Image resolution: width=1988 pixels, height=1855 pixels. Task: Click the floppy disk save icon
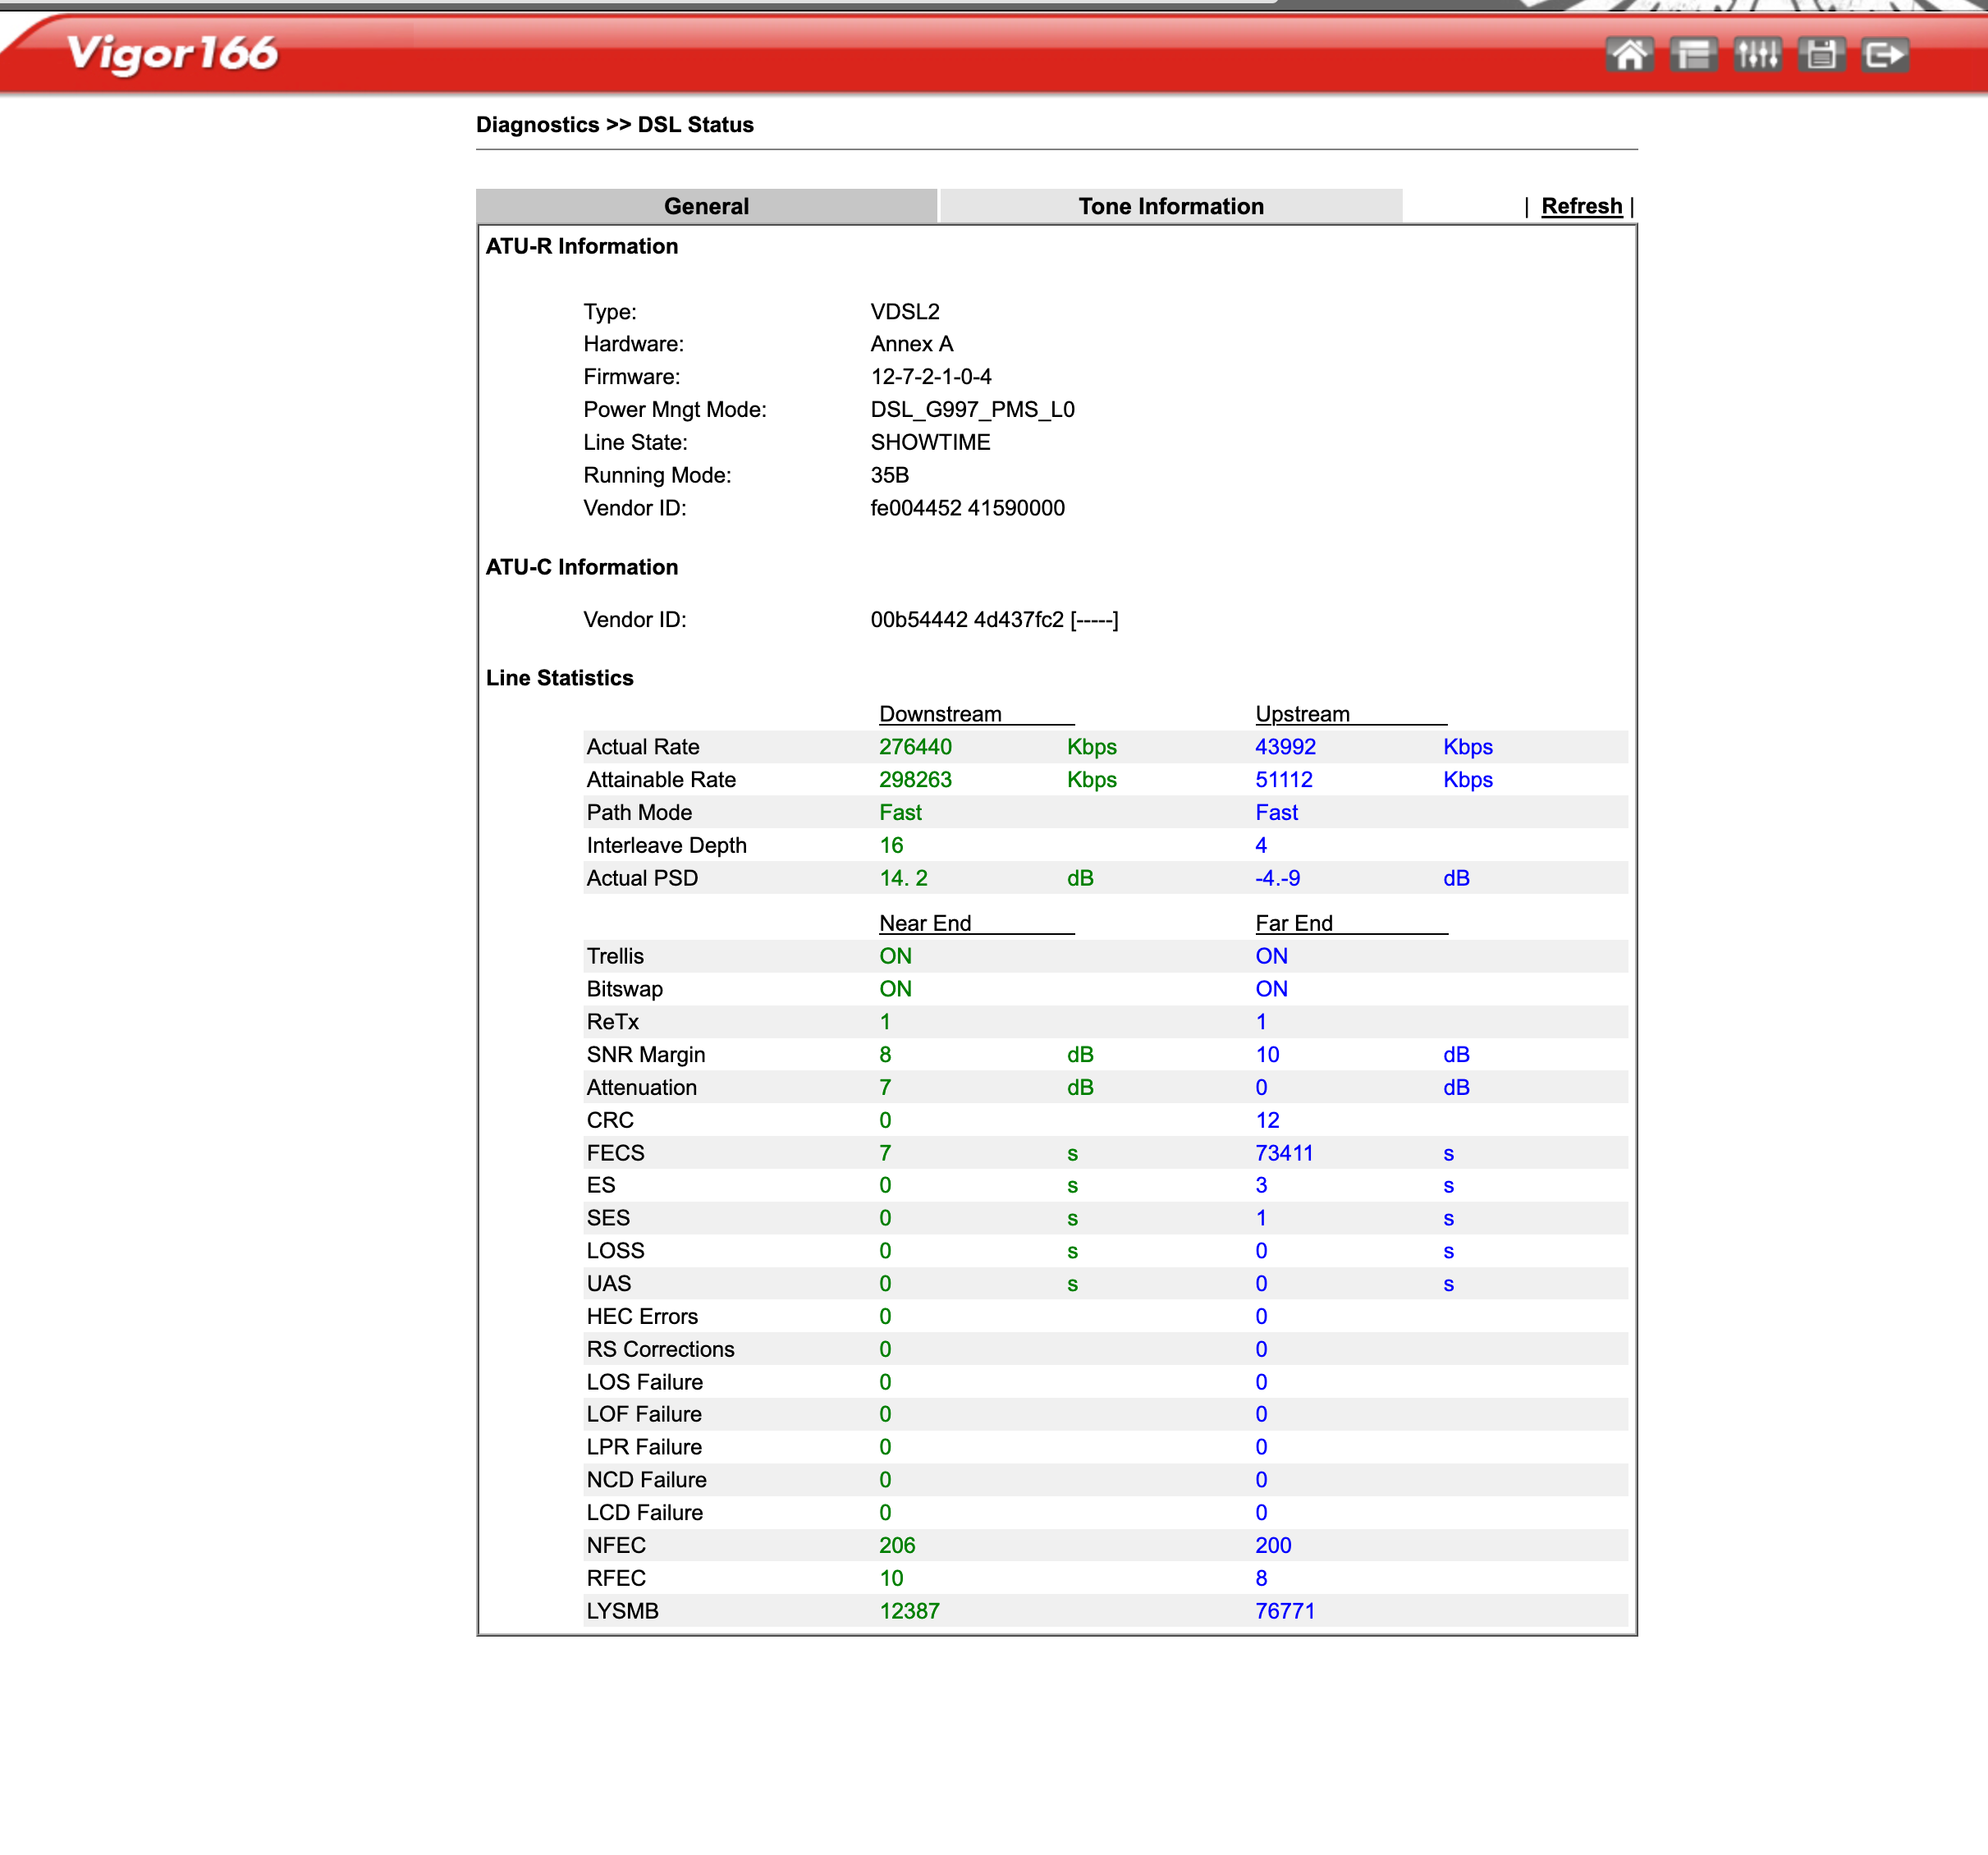(1821, 54)
